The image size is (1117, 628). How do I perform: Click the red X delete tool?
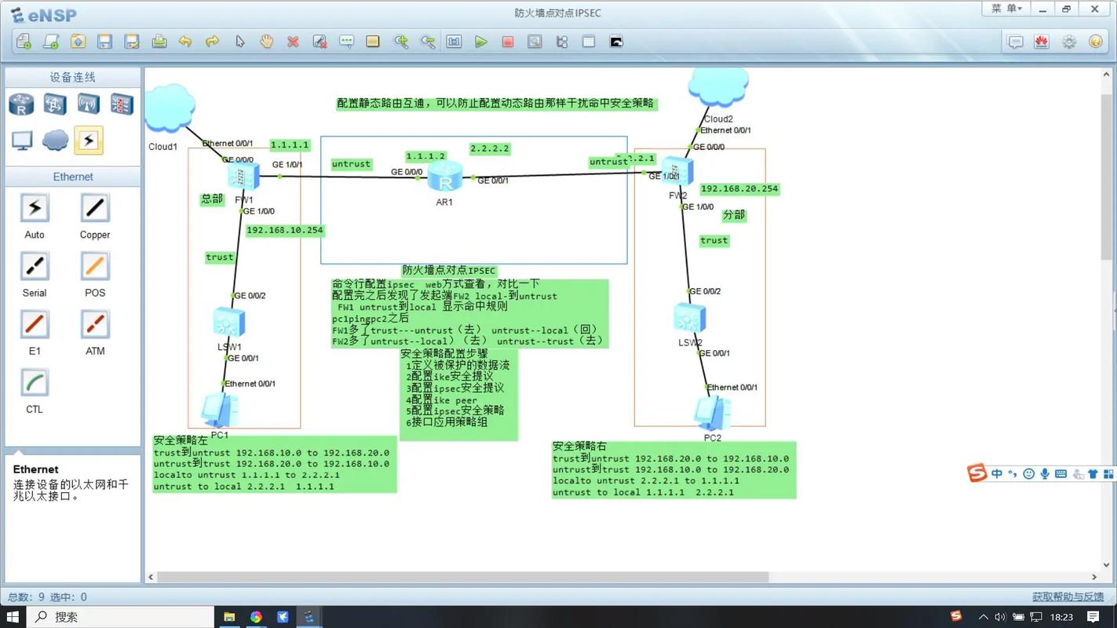click(293, 42)
